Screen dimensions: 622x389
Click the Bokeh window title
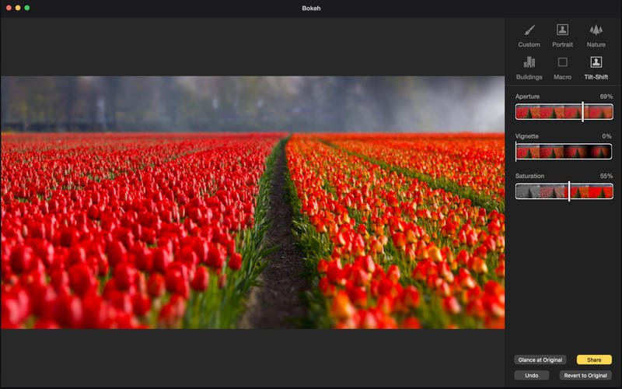(x=311, y=9)
